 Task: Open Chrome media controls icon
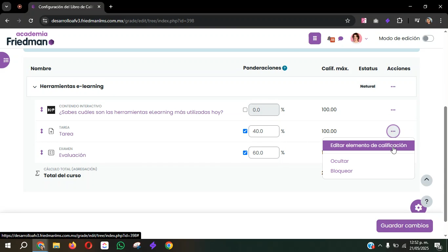coord(417,21)
